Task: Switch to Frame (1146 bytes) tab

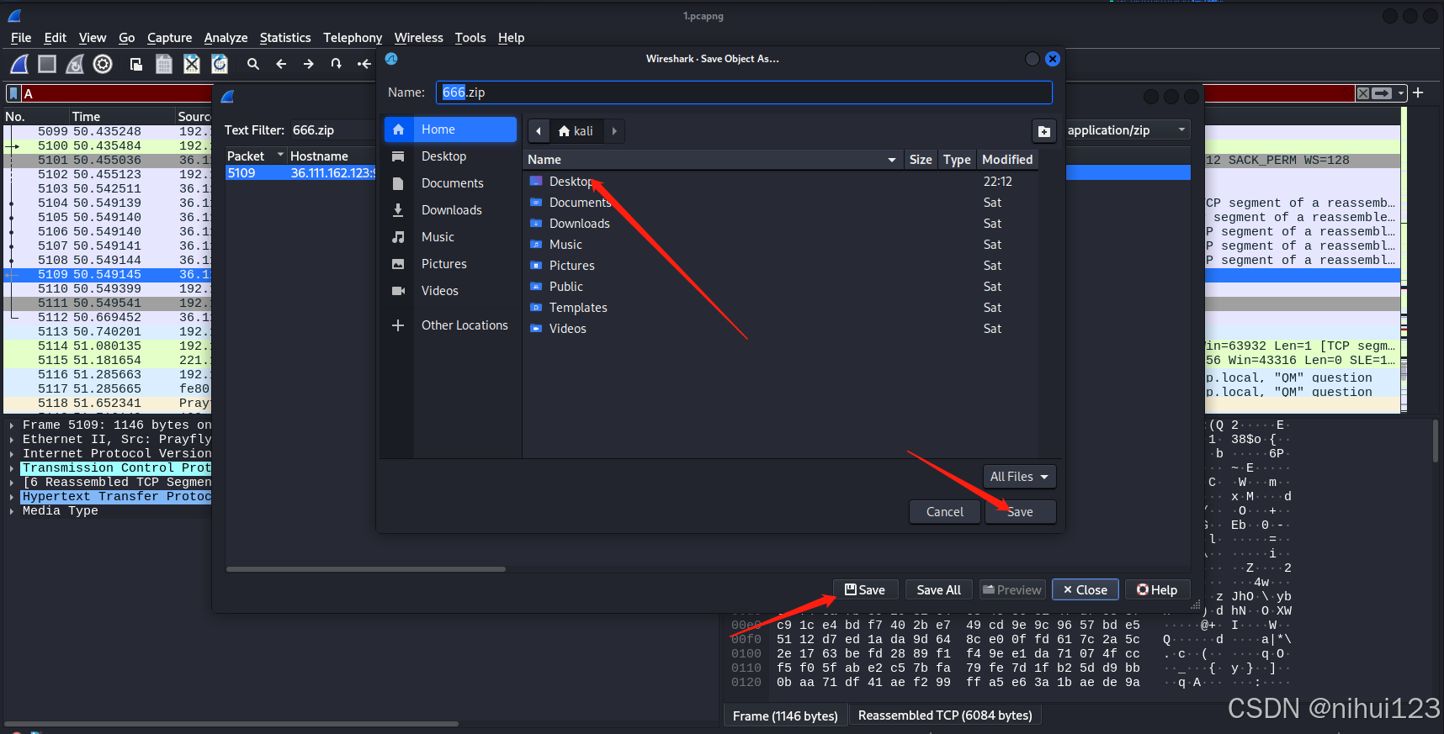Action: (785, 716)
